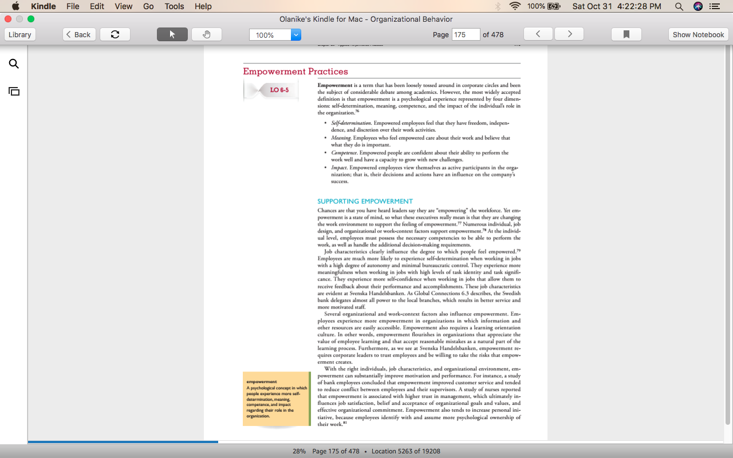Image resolution: width=733 pixels, height=458 pixels.
Task: Open the Library button
Action: click(x=20, y=34)
